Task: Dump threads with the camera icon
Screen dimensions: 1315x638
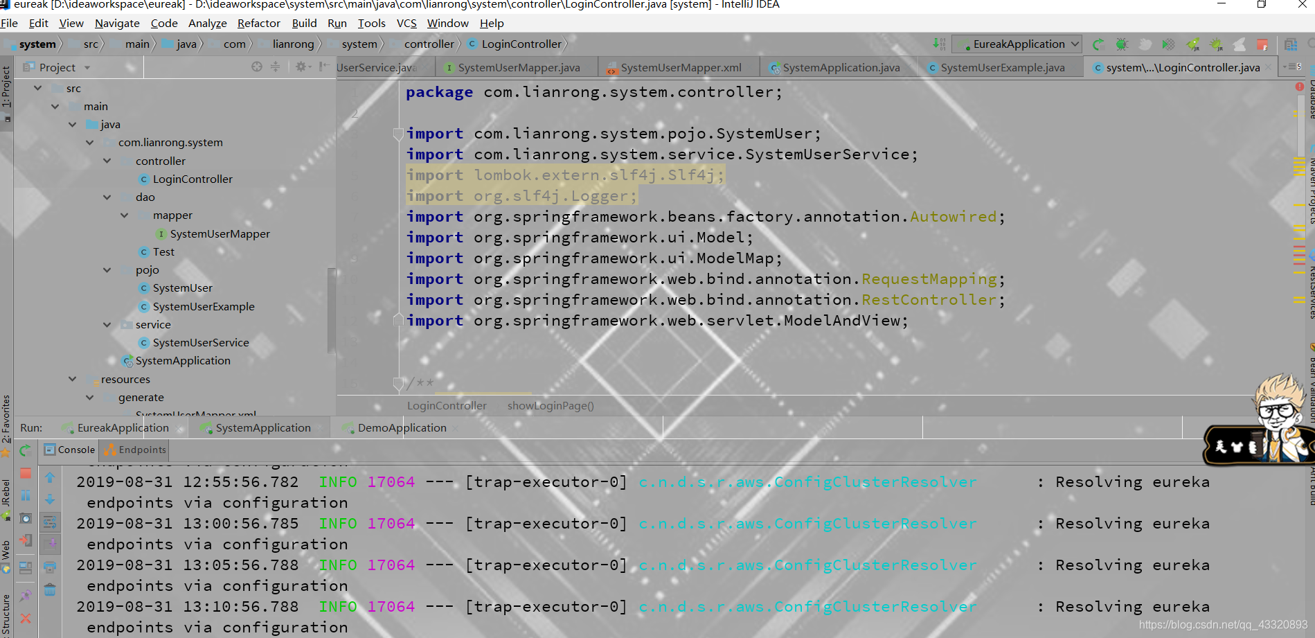Action: click(26, 519)
